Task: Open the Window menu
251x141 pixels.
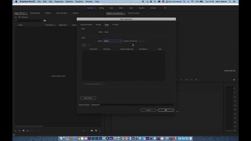Action: [x=89, y=2]
